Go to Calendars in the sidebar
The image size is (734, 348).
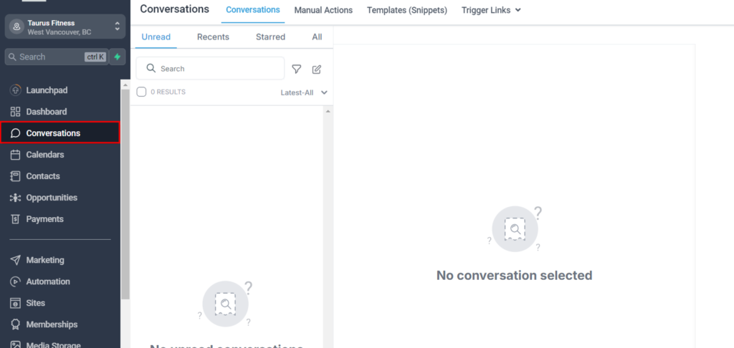pos(44,155)
